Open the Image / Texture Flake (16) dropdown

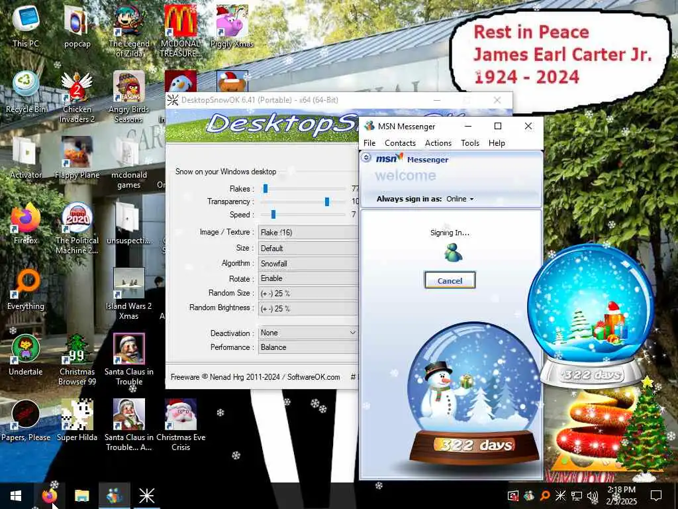tap(309, 233)
